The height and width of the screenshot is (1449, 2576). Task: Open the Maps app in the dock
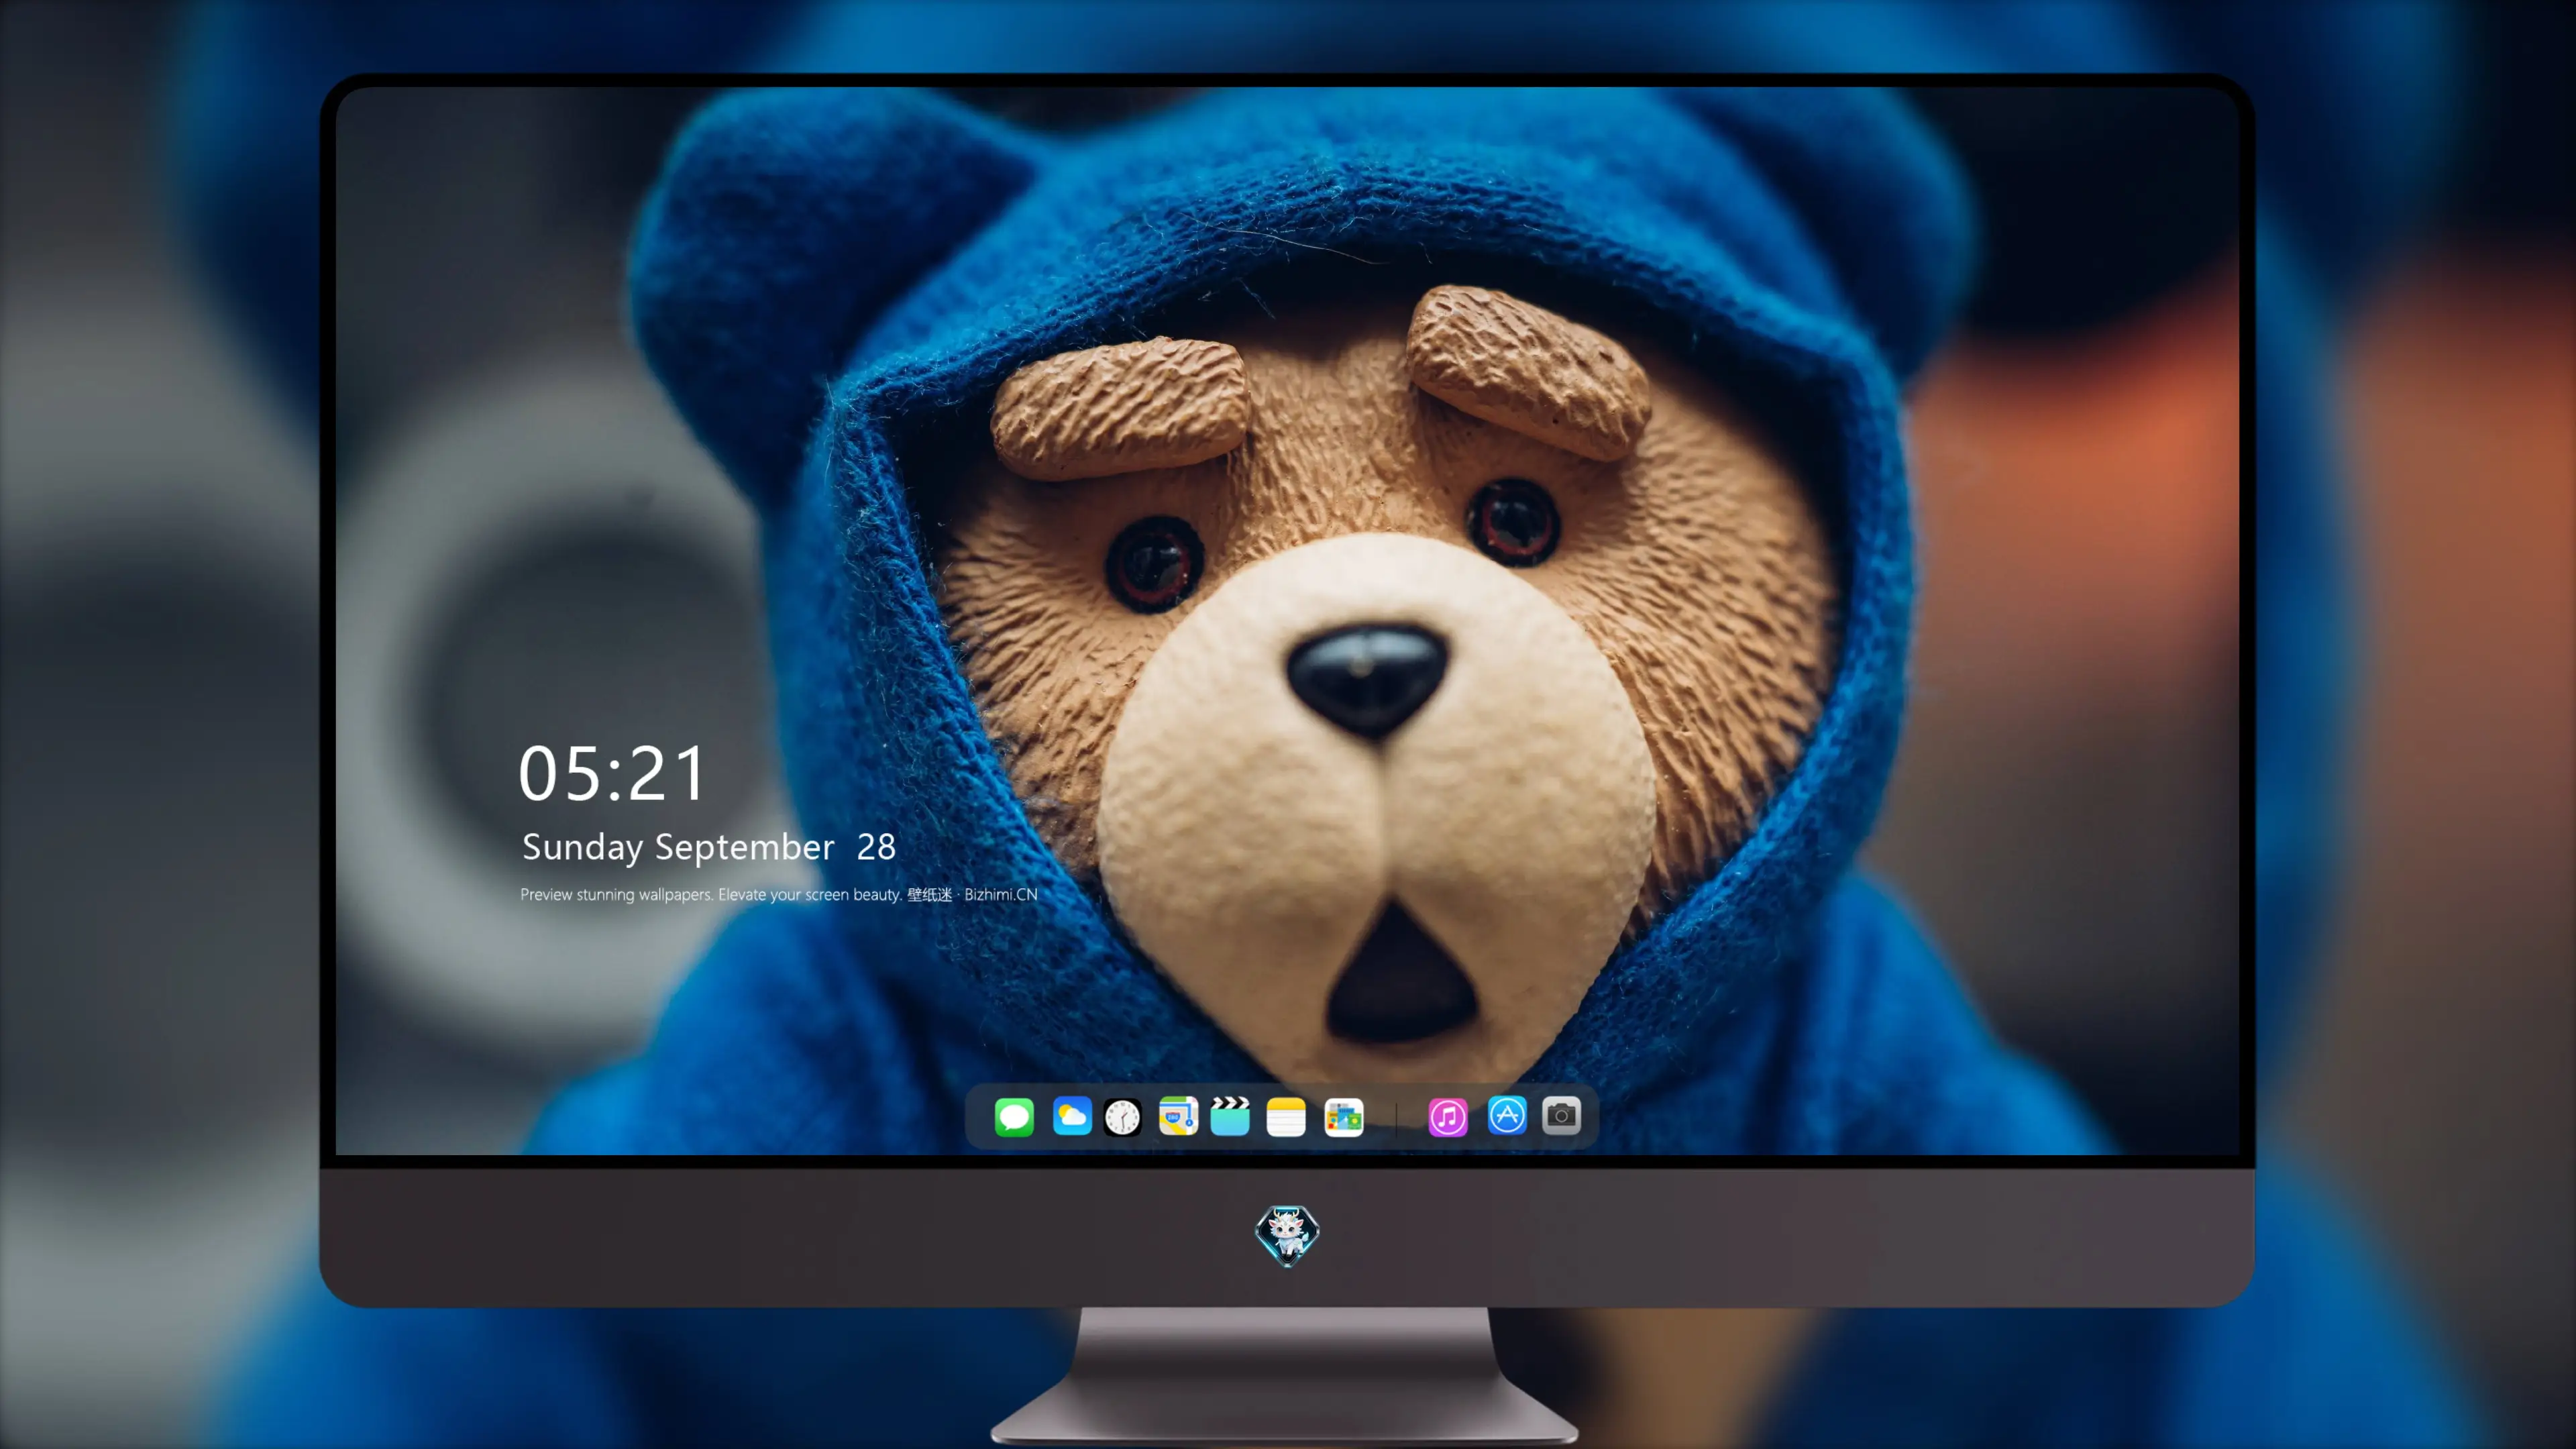coord(1178,1116)
